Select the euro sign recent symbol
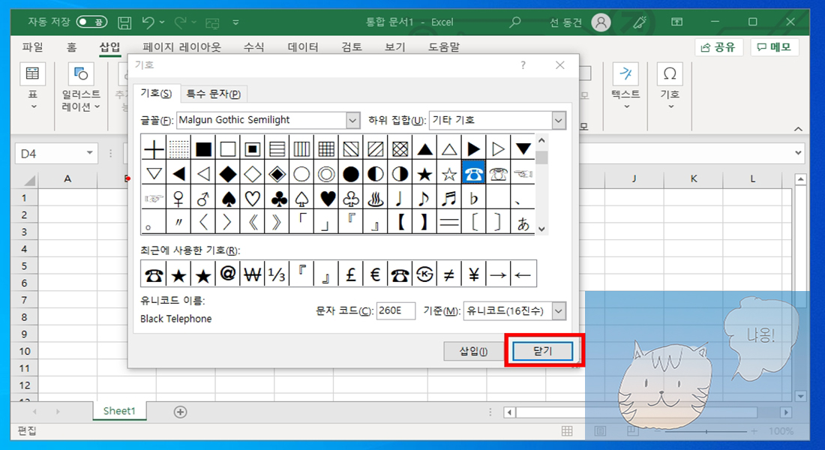 click(x=375, y=274)
